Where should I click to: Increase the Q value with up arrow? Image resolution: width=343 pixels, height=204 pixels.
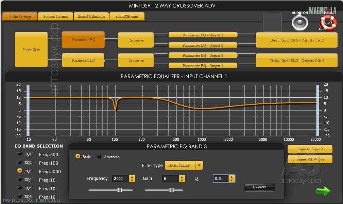(231, 177)
